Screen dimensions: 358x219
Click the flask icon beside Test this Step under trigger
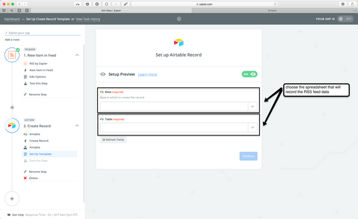[25, 83]
